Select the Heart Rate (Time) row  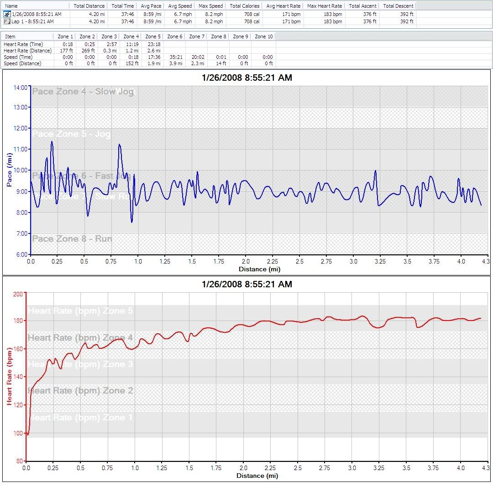[x=23, y=44]
